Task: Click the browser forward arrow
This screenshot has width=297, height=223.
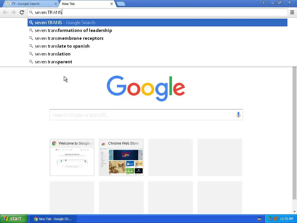Action: point(13,12)
